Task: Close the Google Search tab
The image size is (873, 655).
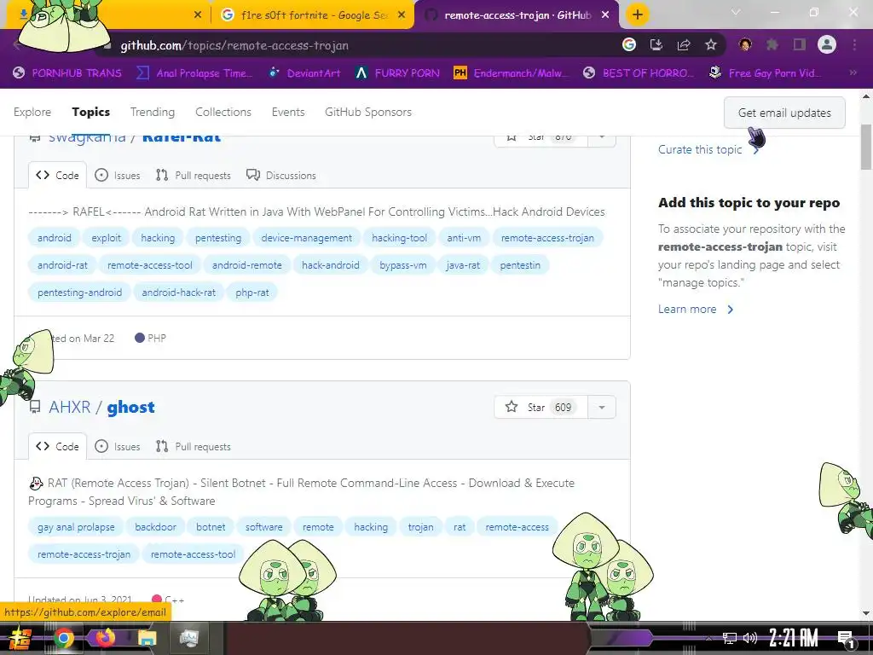Action: point(402,15)
